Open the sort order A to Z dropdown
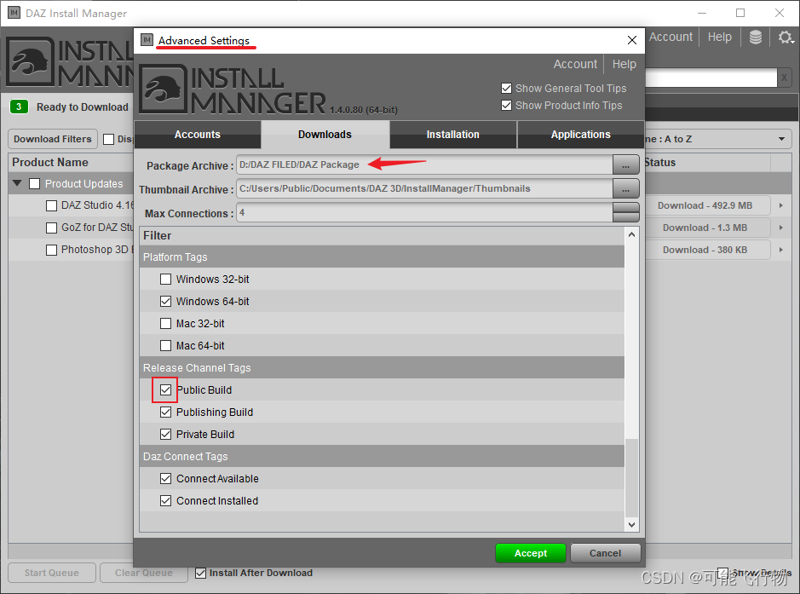The image size is (800, 594). (x=718, y=139)
